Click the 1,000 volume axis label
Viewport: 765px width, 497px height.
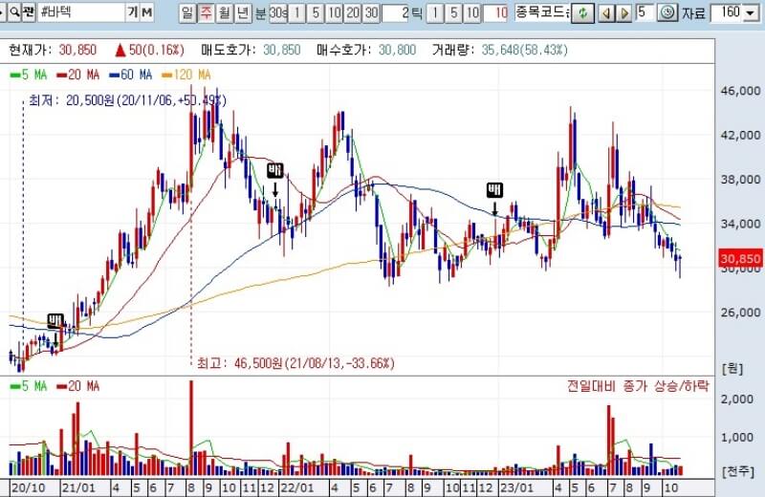pos(736,438)
